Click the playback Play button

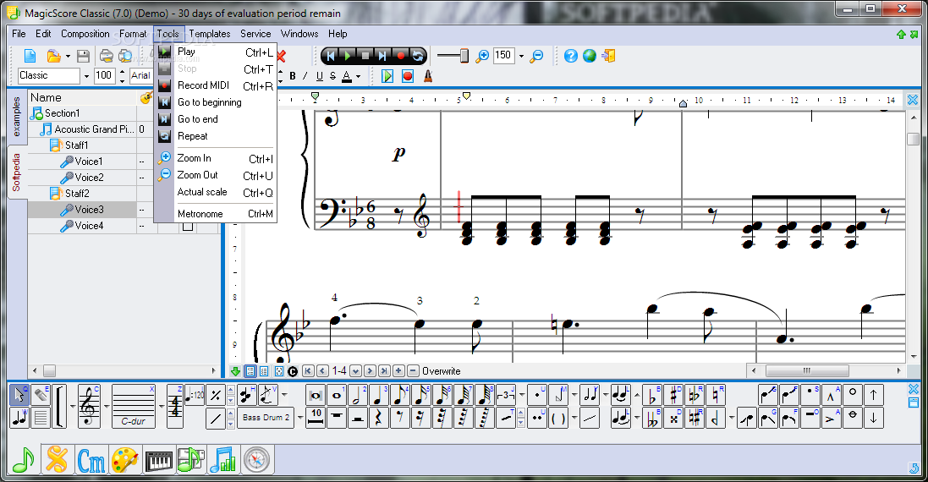(348, 56)
